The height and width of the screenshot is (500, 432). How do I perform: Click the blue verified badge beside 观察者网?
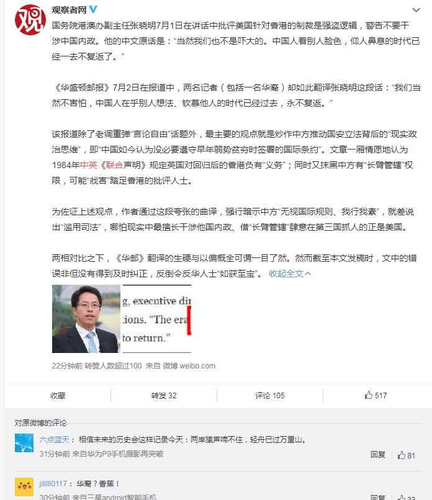(x=93, y=9)
